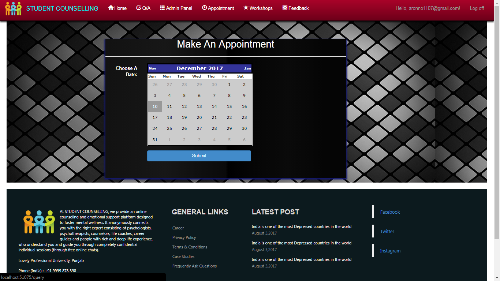Select greyed January 6 date
The image size is (500, 281).
pos(244,140)
